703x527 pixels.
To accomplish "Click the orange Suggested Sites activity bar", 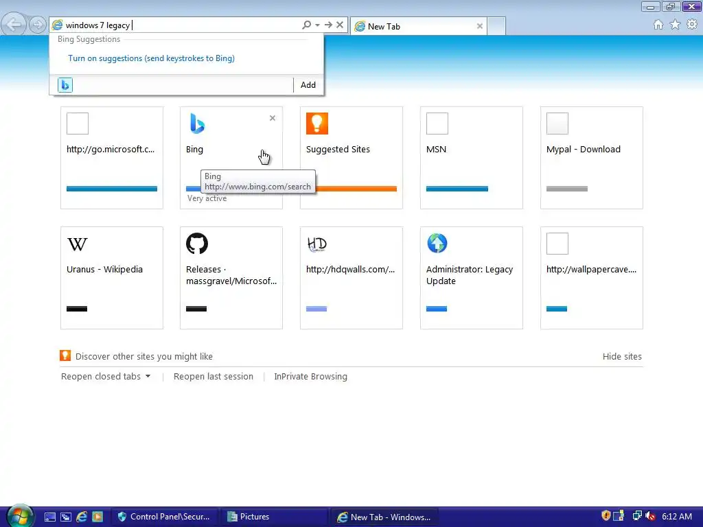I will click(x=356, y=189).
